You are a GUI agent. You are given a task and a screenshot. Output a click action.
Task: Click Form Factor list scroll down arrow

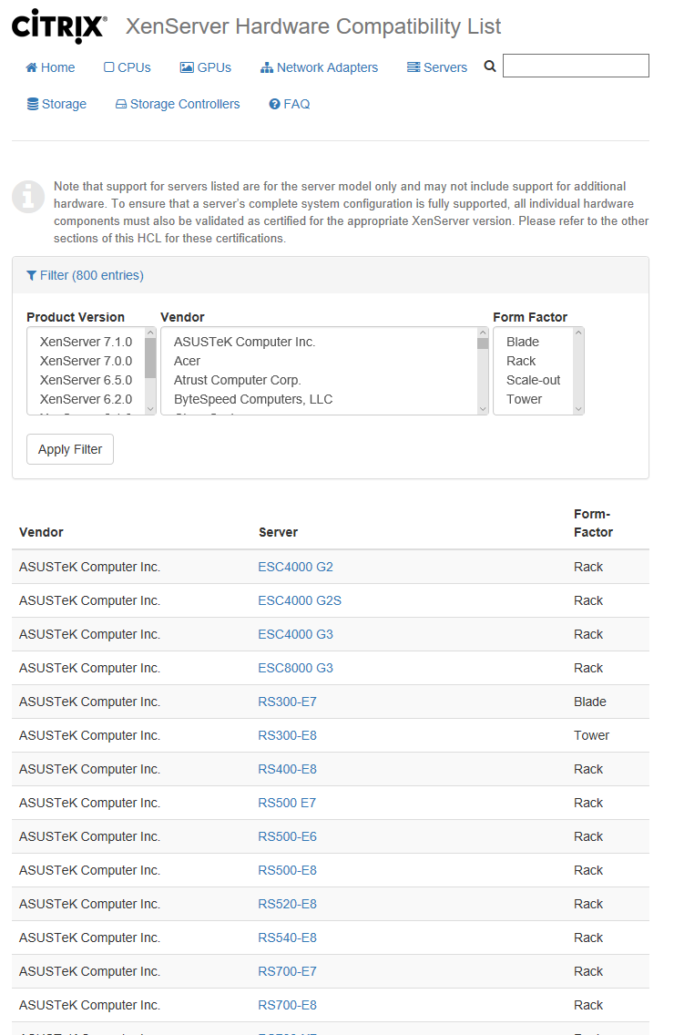(578, 408)
